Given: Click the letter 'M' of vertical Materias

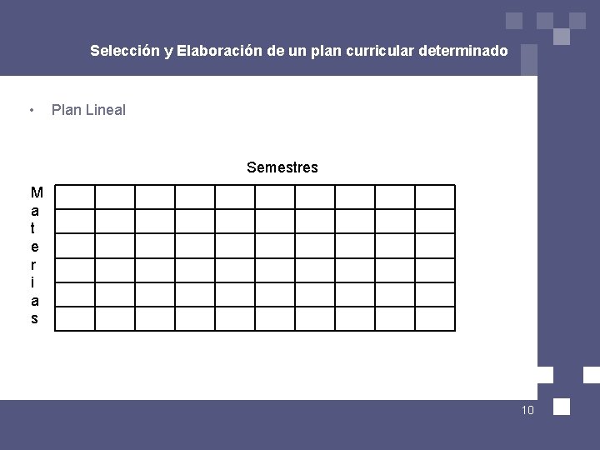Looking at the screenshot, I should pos(36,192).
